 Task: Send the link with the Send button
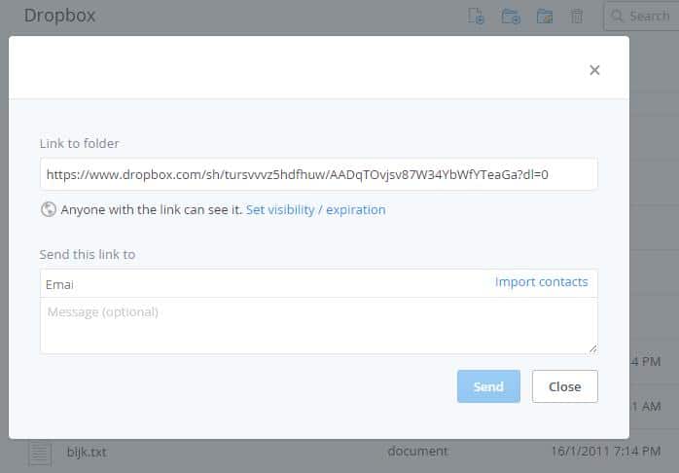click(488, 386)
